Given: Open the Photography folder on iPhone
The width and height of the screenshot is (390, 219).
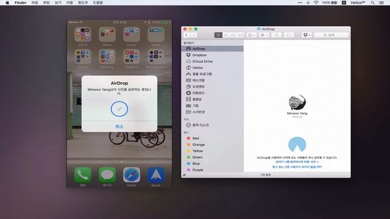Looking at the screenshot, I should pyautogui.click(x=156, y=57).
